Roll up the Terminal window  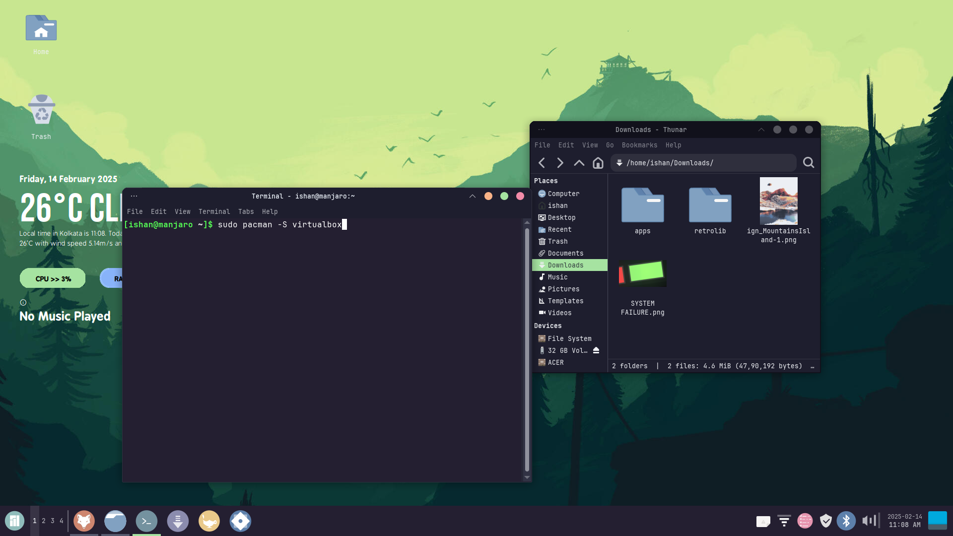pos(473,196)
